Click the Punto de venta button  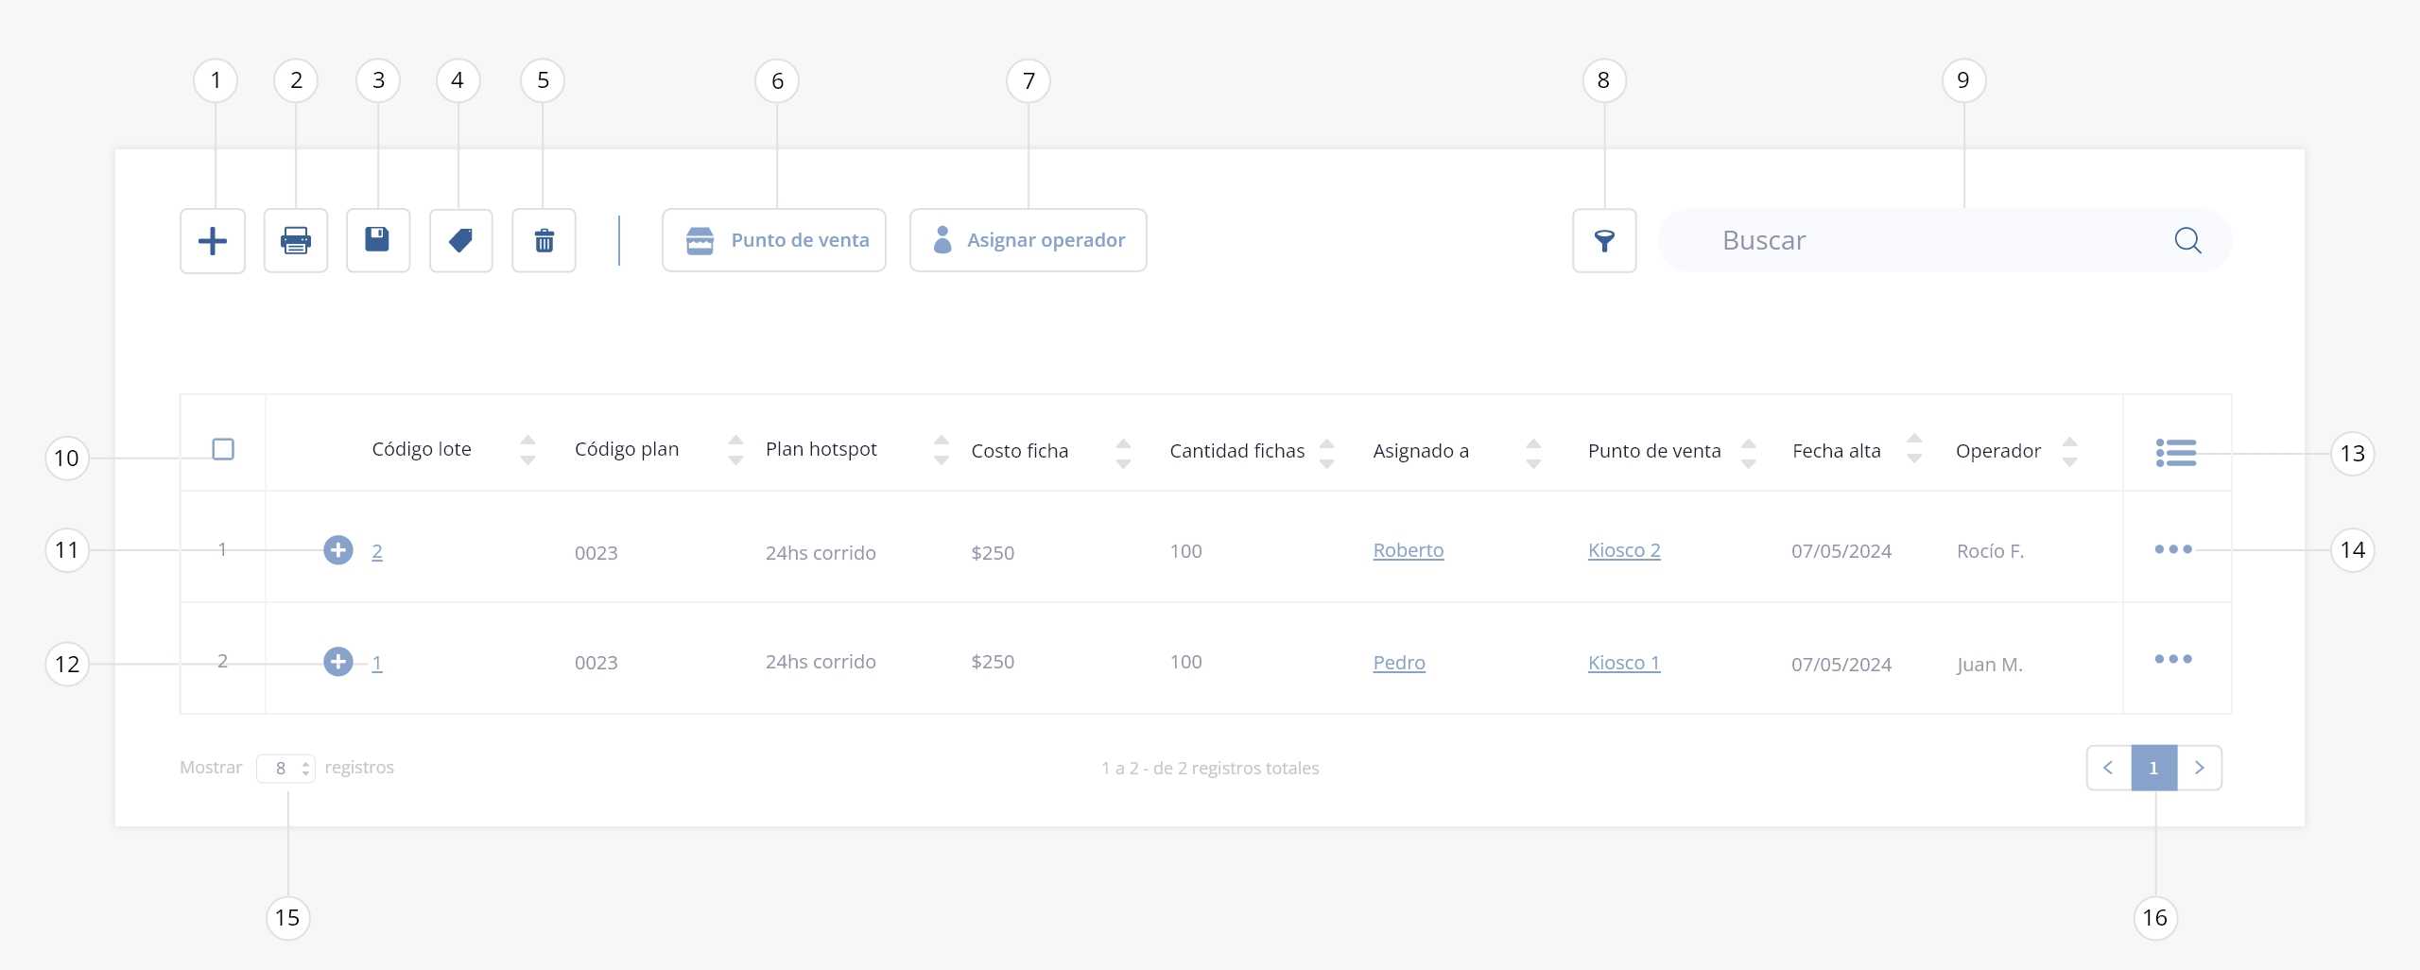774,241
